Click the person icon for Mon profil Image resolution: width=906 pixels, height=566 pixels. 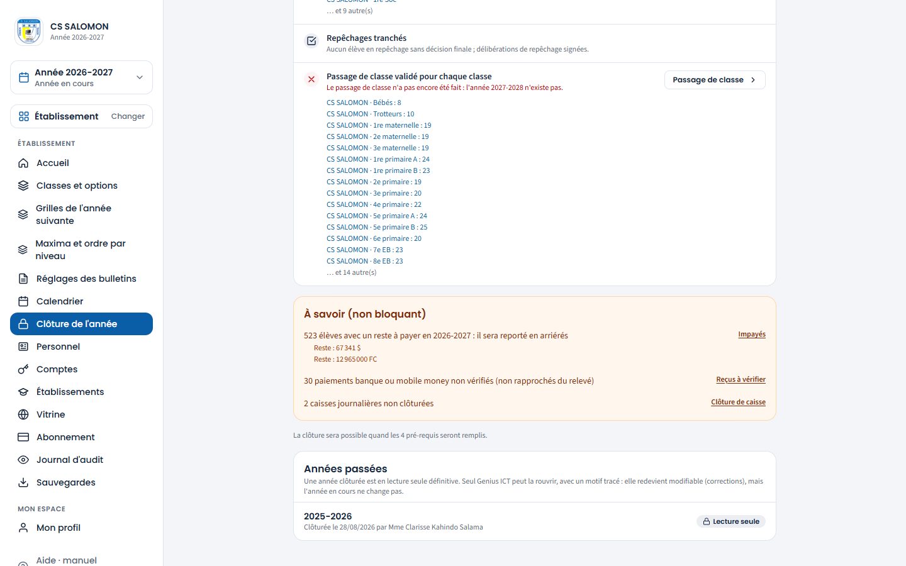click(23, 528)
